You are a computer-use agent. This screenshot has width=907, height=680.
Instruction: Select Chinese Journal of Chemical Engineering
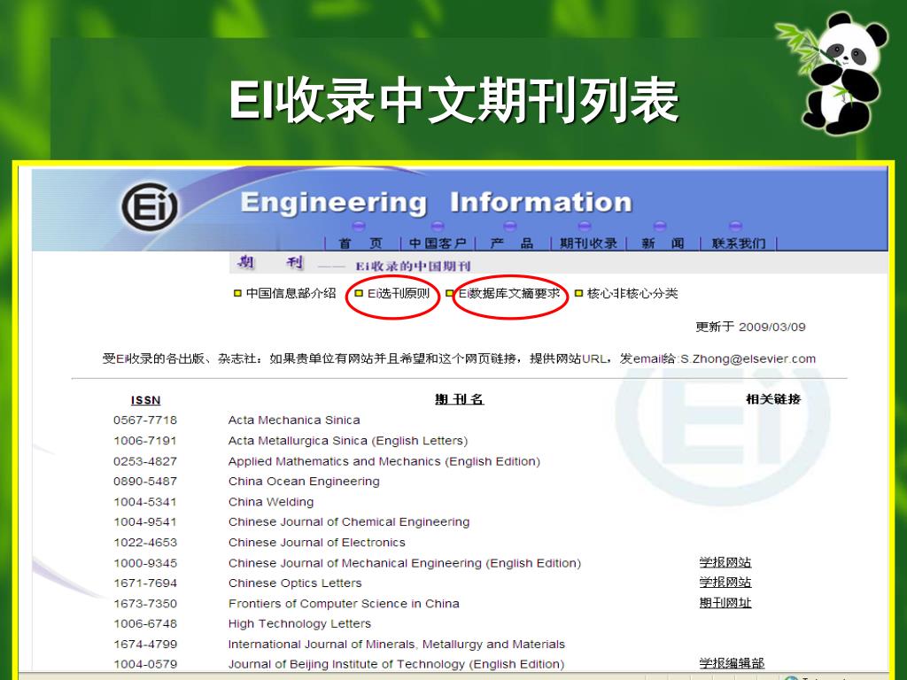[x=349, y=522]
